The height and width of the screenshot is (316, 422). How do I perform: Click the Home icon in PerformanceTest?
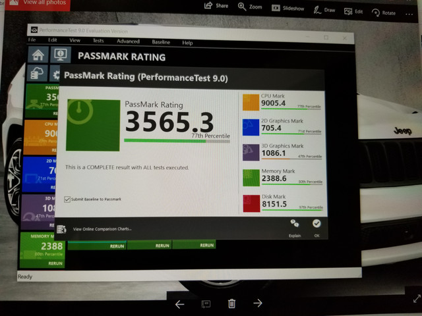pos(38,55)
